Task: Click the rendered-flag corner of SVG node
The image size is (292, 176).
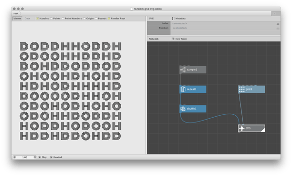Action: pyautogui.click(x=263, y=130)
